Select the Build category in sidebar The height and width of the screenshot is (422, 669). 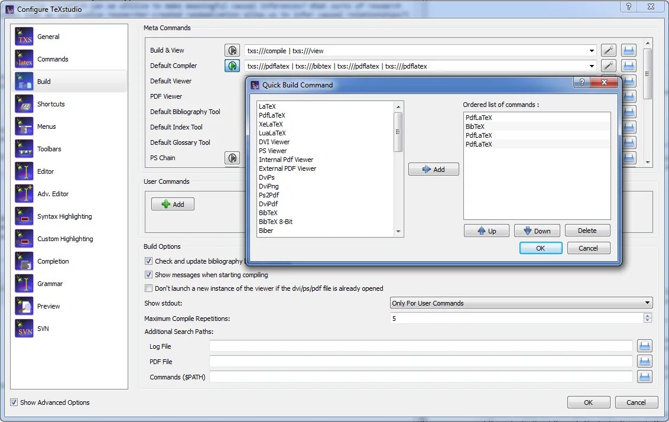[70, 82]
